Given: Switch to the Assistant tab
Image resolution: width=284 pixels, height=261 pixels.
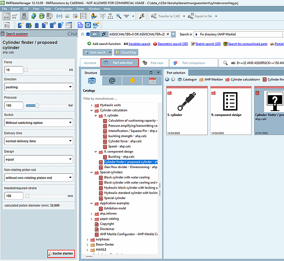Looking at the screenshot, I should tap(90, 63).
